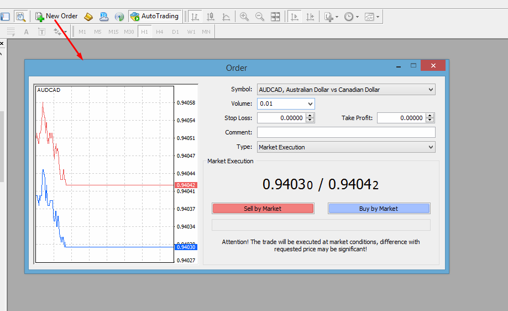This screenshot has height=311, width=508.
Task: Open the Volume 0.01 dropdown
Action: point(286,104)
